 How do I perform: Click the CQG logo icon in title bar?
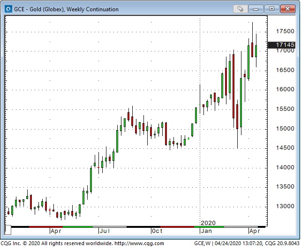point(8,9)
